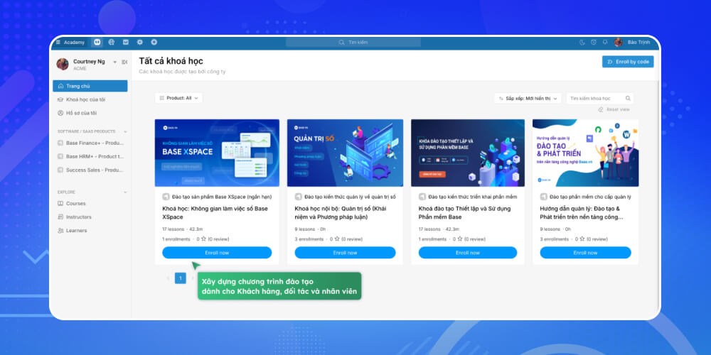Viewport: 711px width, 355px height.
Task: Open Instructors in the Explore section
Action: point(78,217)
